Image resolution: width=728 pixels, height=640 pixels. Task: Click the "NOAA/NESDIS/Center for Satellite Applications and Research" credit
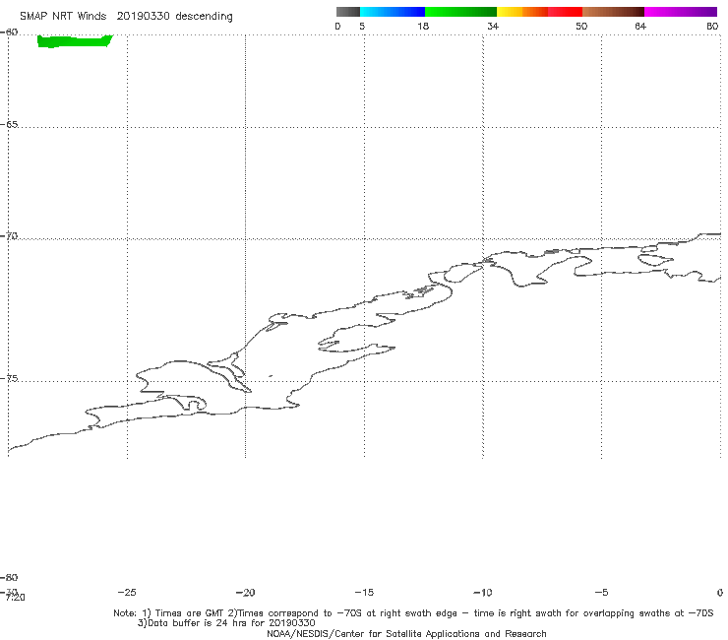(x=406, y=634)
